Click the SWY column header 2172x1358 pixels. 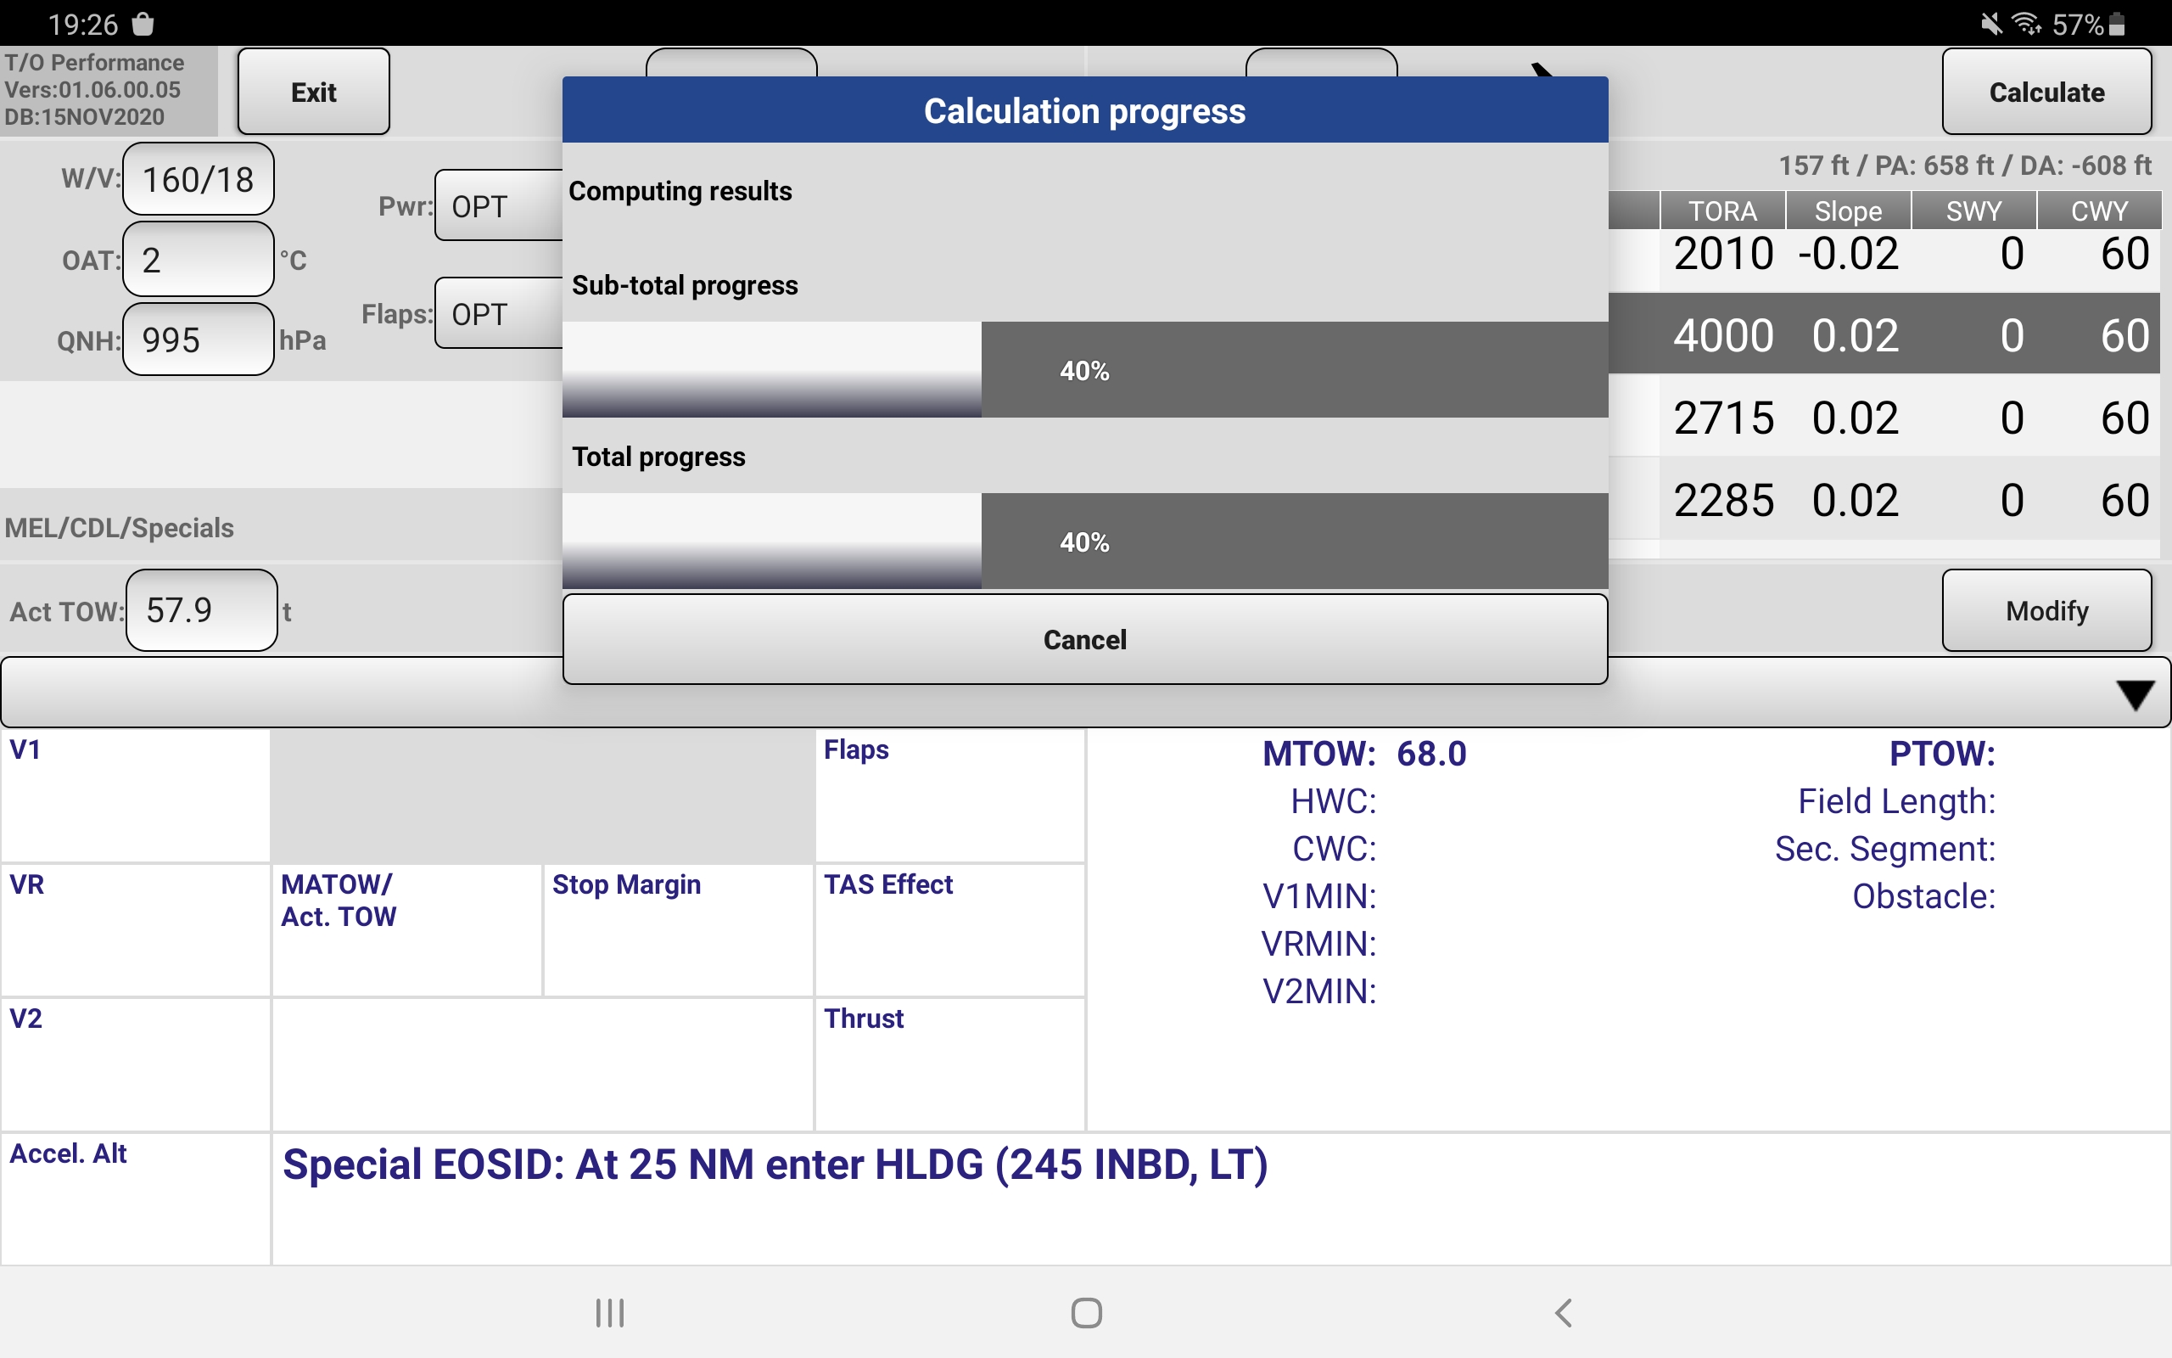point(1973,210)
